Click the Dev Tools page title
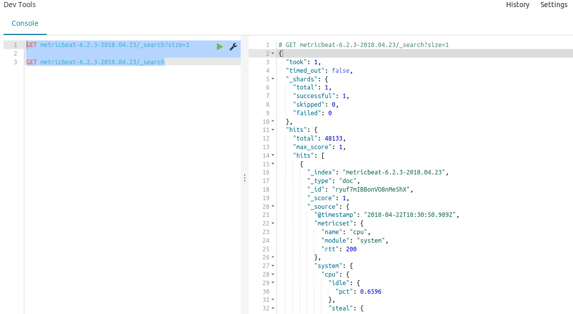The height and width of the screenshot is (314, 573). [x=20, y=5]
